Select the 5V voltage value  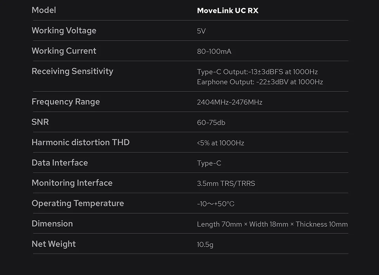[x=201, y=31]
